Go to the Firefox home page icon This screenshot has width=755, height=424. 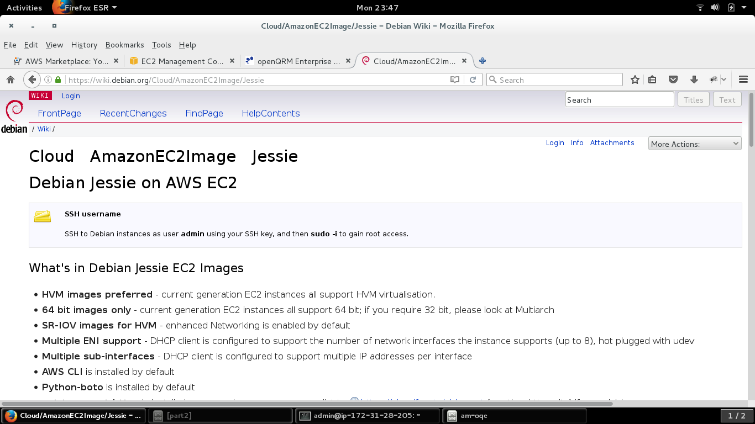click(x=11, y=79)
